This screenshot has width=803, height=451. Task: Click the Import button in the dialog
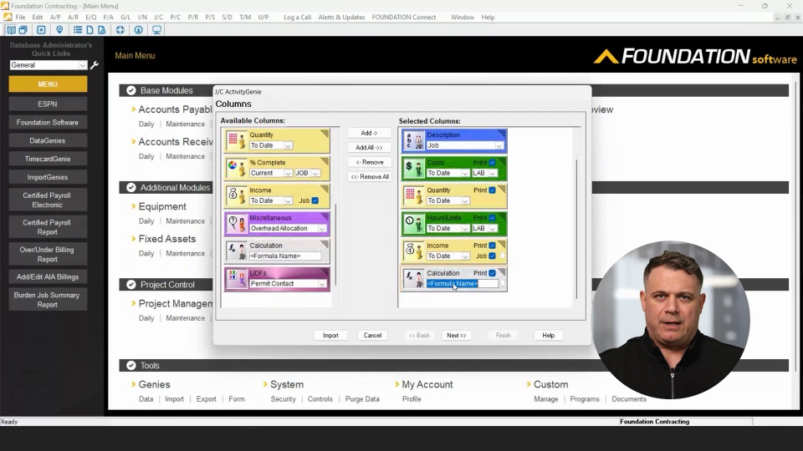click(x=331, y=336)
